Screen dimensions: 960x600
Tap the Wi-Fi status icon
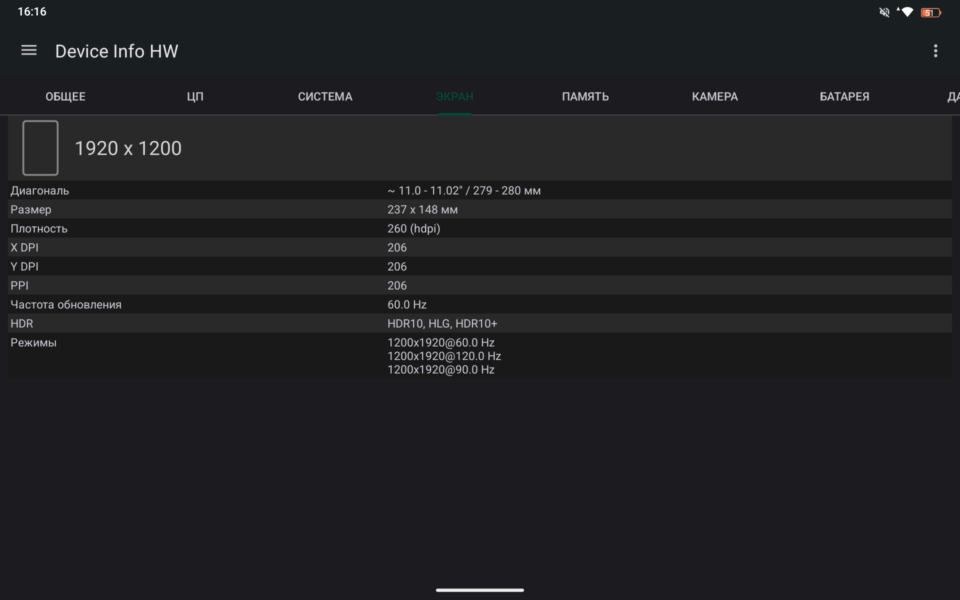click(906, 12)
